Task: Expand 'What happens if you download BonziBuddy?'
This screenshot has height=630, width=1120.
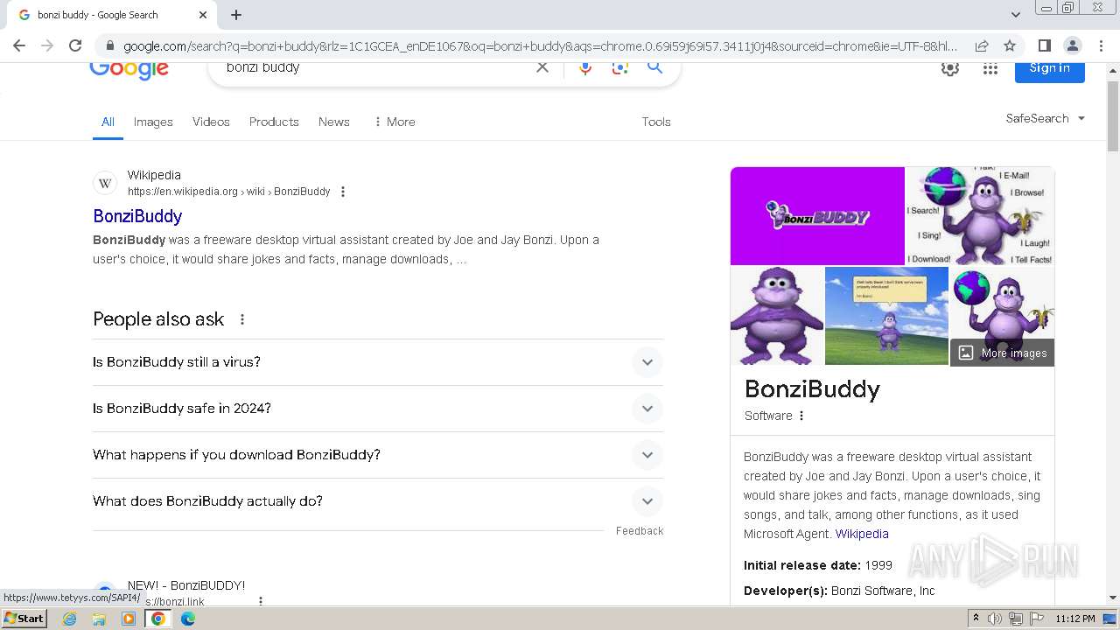Action: [377, 455]
